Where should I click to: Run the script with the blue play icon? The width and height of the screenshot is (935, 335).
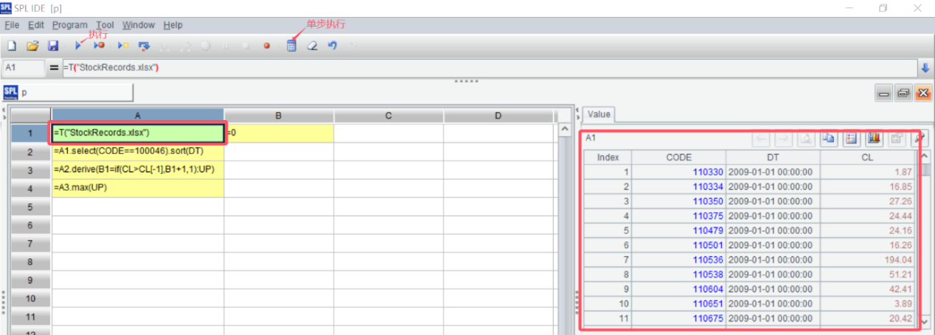pyautogui.click(x=78, y=46)
